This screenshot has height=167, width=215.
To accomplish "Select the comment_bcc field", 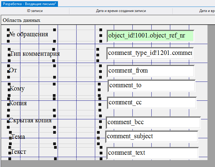I will (153, 122).
